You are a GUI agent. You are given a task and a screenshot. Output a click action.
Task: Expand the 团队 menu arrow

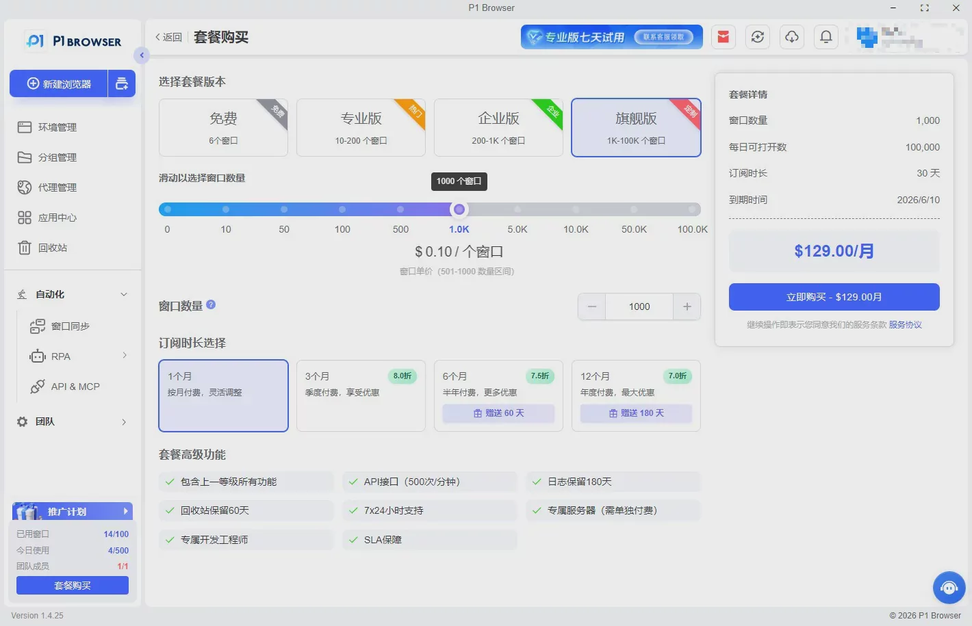click(124, 422)
